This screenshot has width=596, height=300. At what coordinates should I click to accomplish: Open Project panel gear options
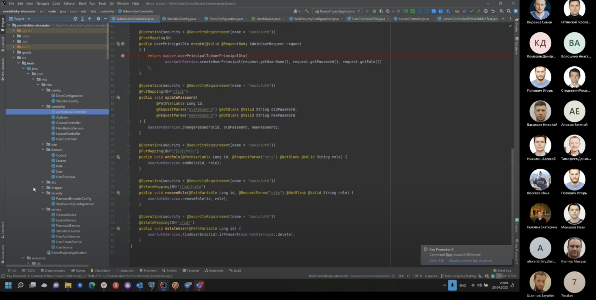tap(98, 19)
